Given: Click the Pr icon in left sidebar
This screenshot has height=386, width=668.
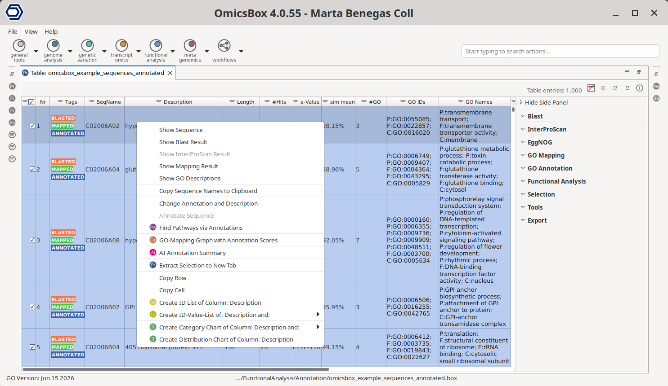Looking at the screenshot, I should point(12,86).
